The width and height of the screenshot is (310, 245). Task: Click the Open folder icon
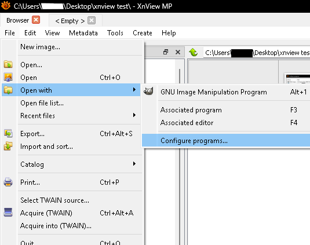pos(8,64)
